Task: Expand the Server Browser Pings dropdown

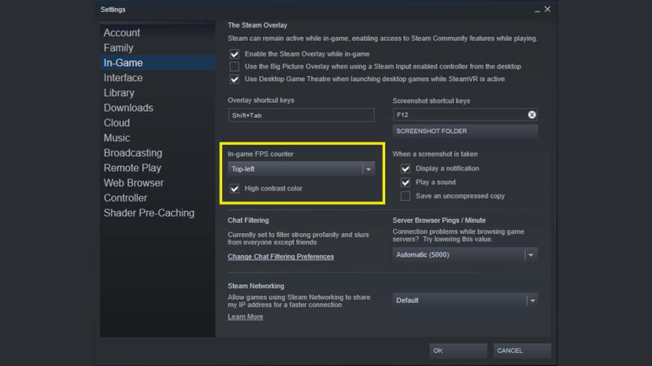Action: [x=530, y=254]
